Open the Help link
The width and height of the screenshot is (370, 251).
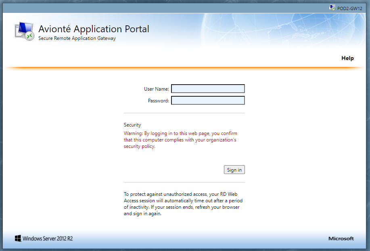(347, 58)
